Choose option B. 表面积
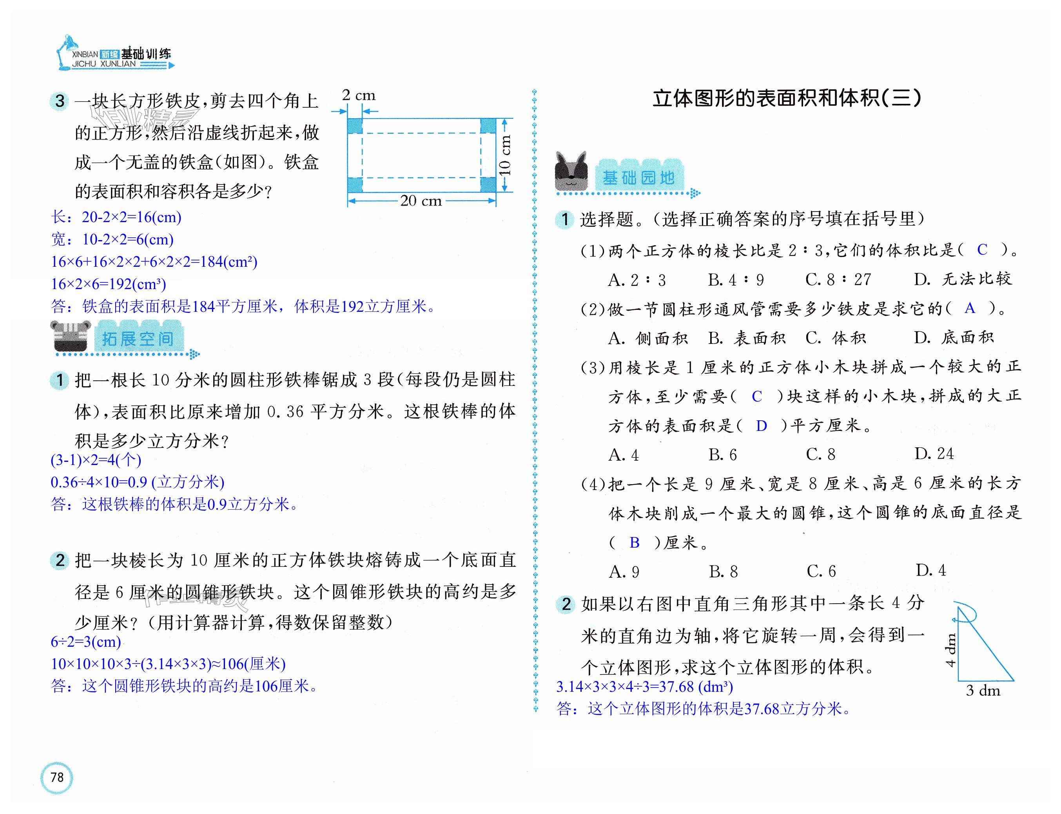 (747, 338)
